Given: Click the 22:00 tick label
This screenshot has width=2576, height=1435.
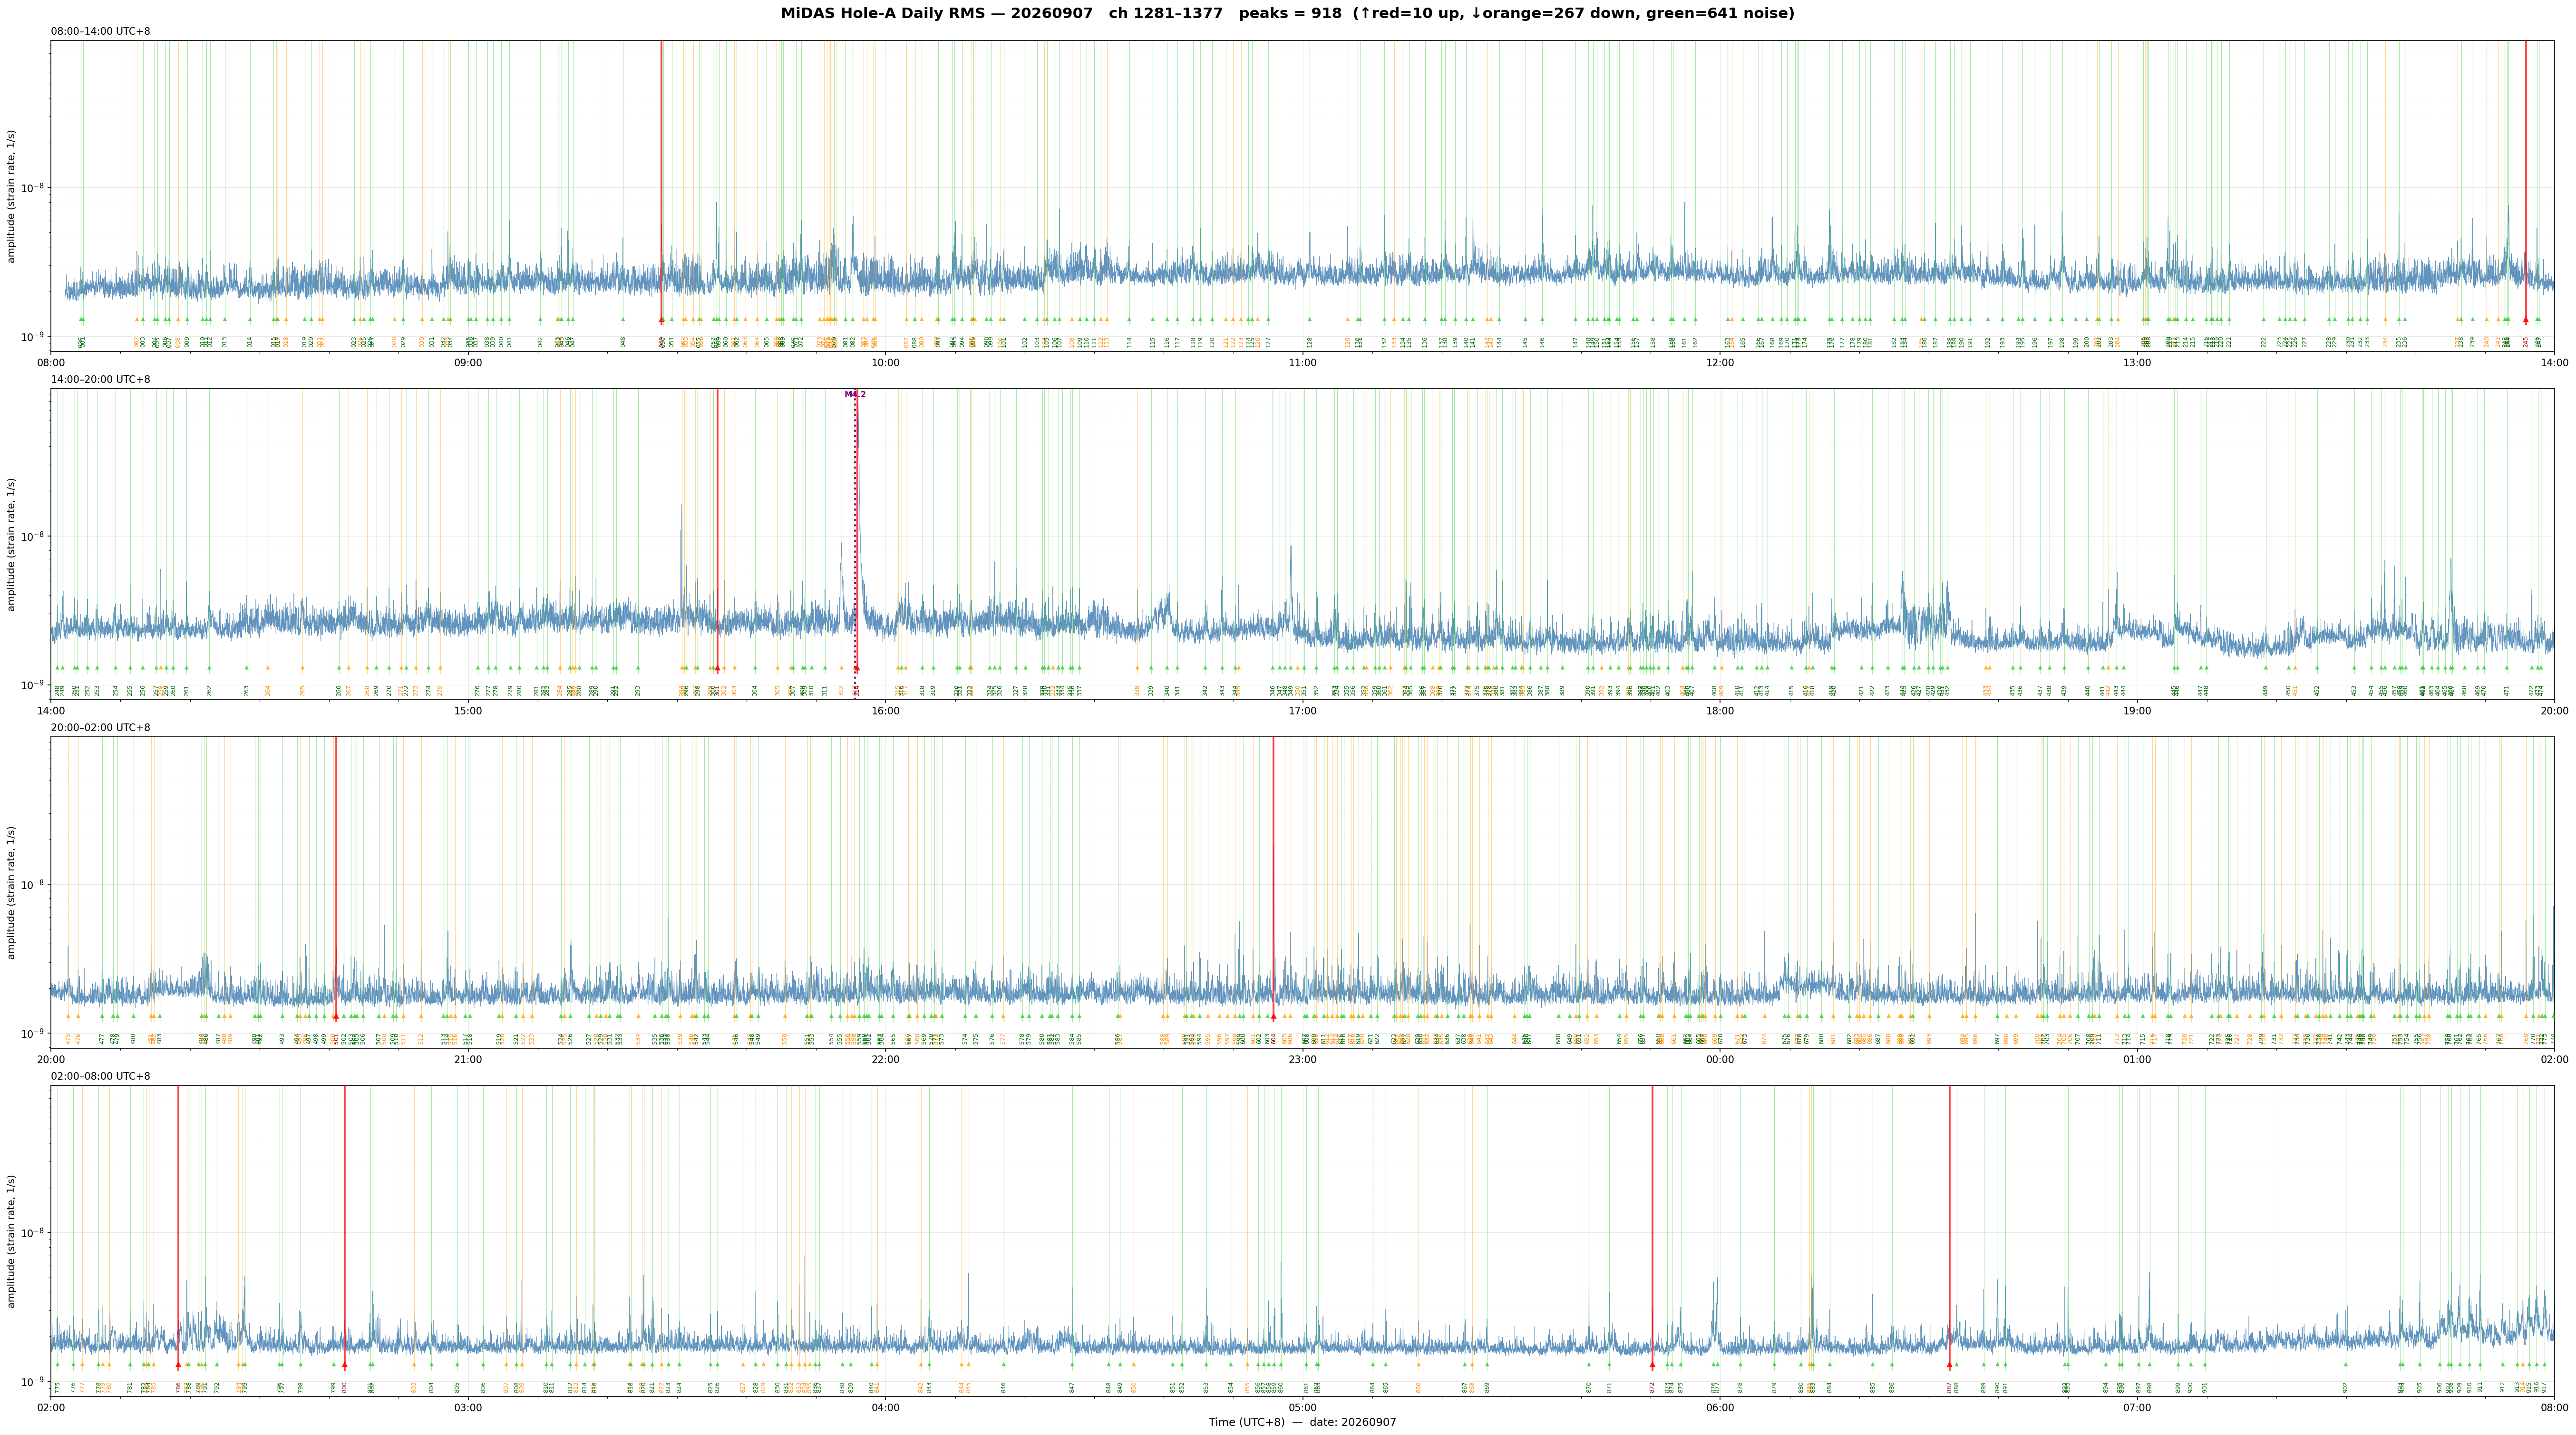Looking at the screenshot, I should [x=885, y=1059].
